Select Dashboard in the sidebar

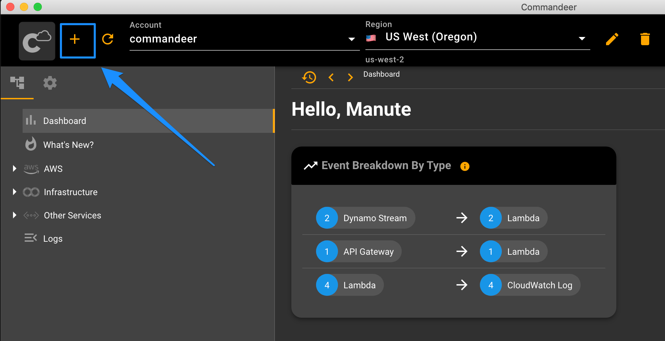149,121
